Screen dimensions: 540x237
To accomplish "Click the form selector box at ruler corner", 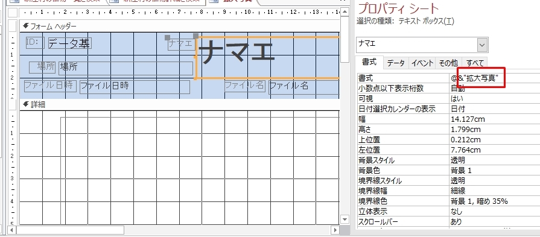I will pos(13,13).
